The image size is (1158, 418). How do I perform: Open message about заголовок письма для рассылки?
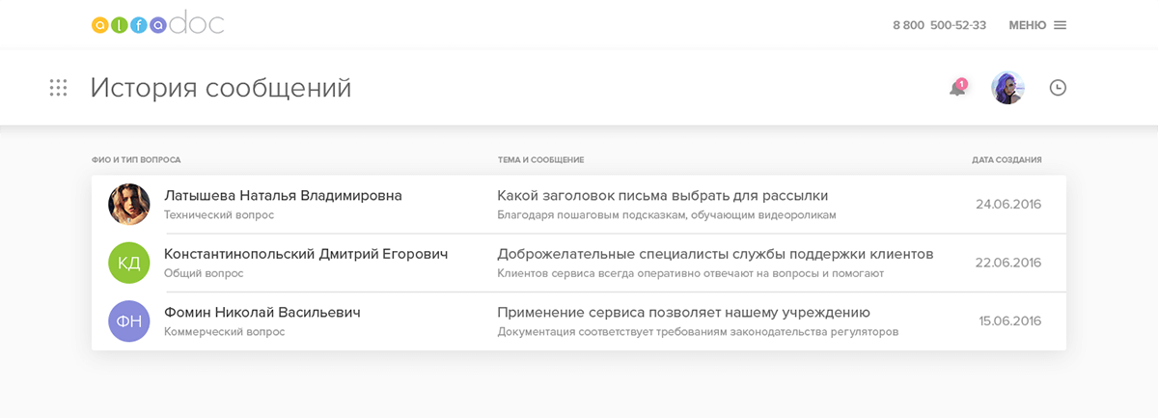662,195
